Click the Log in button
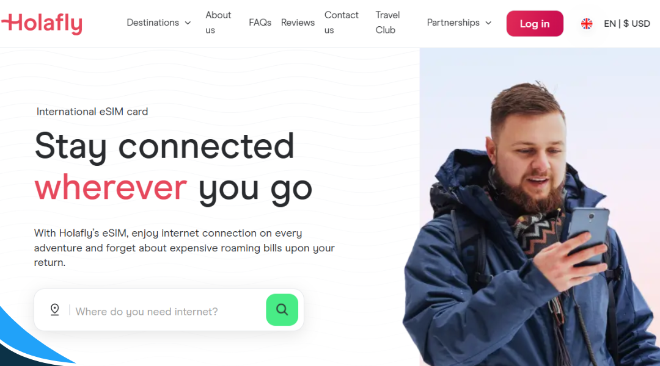This screenshot has height=366, width=660. click(535, 24)
